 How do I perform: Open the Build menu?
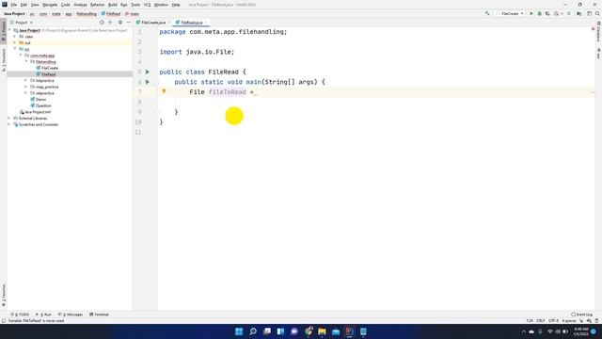point(113,5)
